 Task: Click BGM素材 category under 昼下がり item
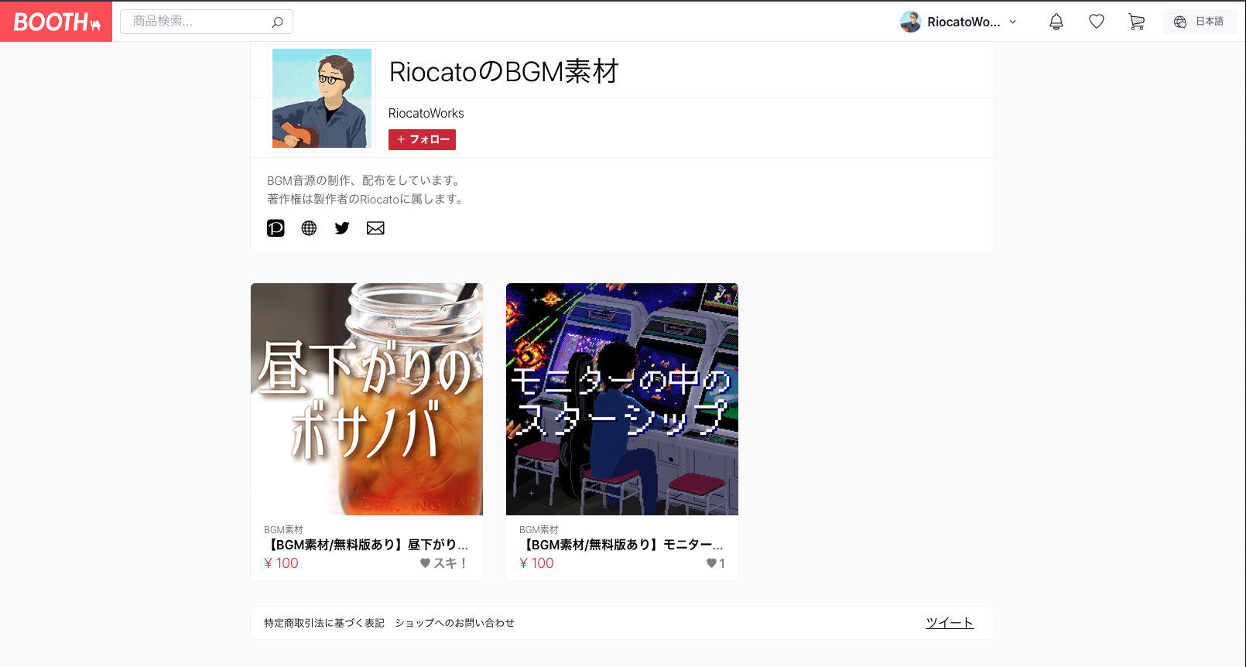click(x=283, y=530)
